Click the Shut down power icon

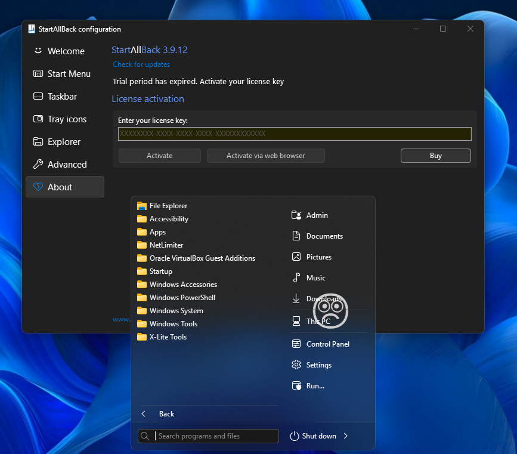coord(294,436)
